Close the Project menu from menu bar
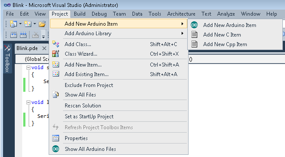 (60, 14)
